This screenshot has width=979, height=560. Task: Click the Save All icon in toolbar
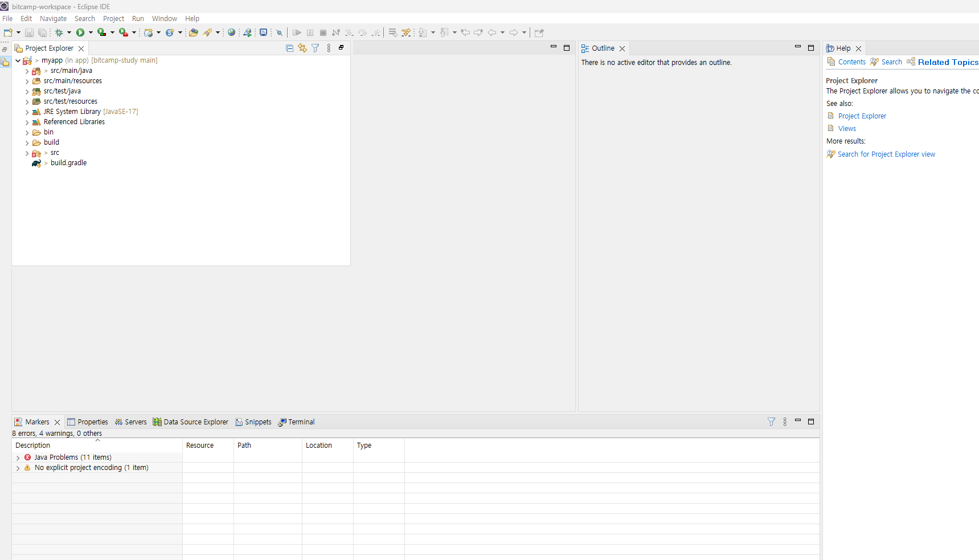42,32
